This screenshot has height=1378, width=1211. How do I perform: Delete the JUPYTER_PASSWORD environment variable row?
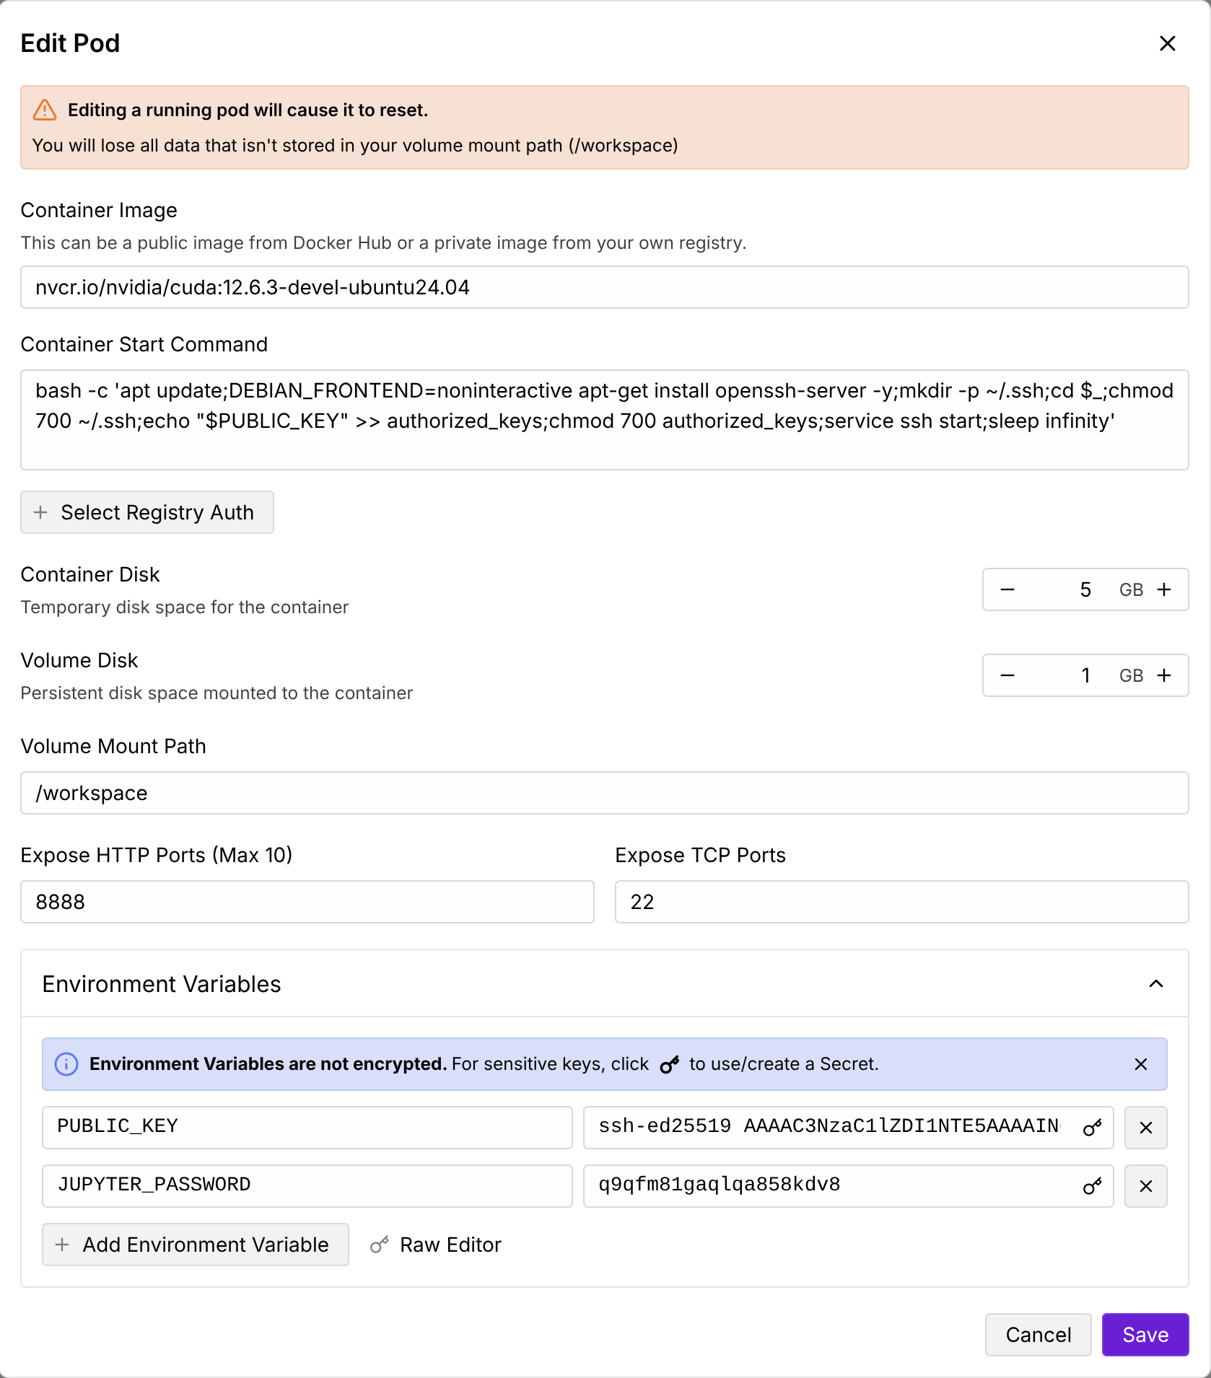click(x=1145, y=1186)
